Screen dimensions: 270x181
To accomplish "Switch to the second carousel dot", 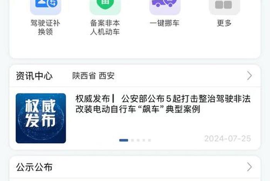I will (x=132, y=140).
